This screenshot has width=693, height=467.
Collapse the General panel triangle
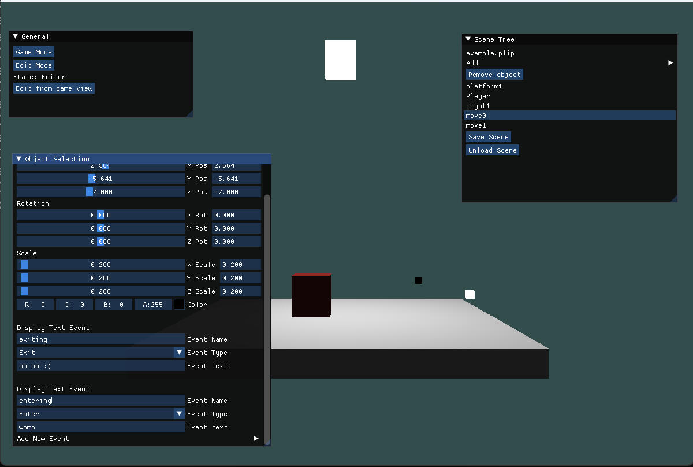tap(16, 36)
